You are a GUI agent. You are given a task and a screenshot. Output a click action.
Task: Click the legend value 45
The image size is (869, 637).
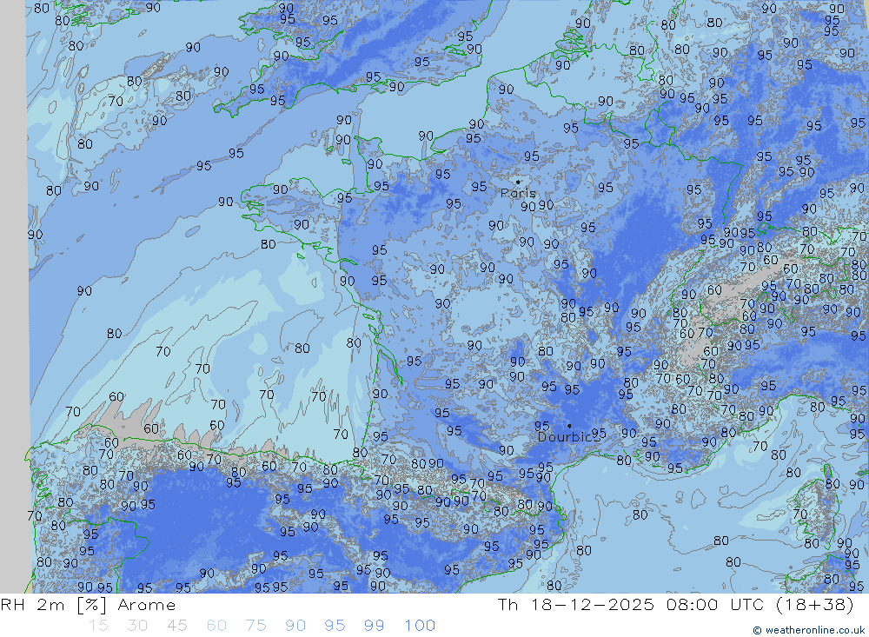pos(177,626)
